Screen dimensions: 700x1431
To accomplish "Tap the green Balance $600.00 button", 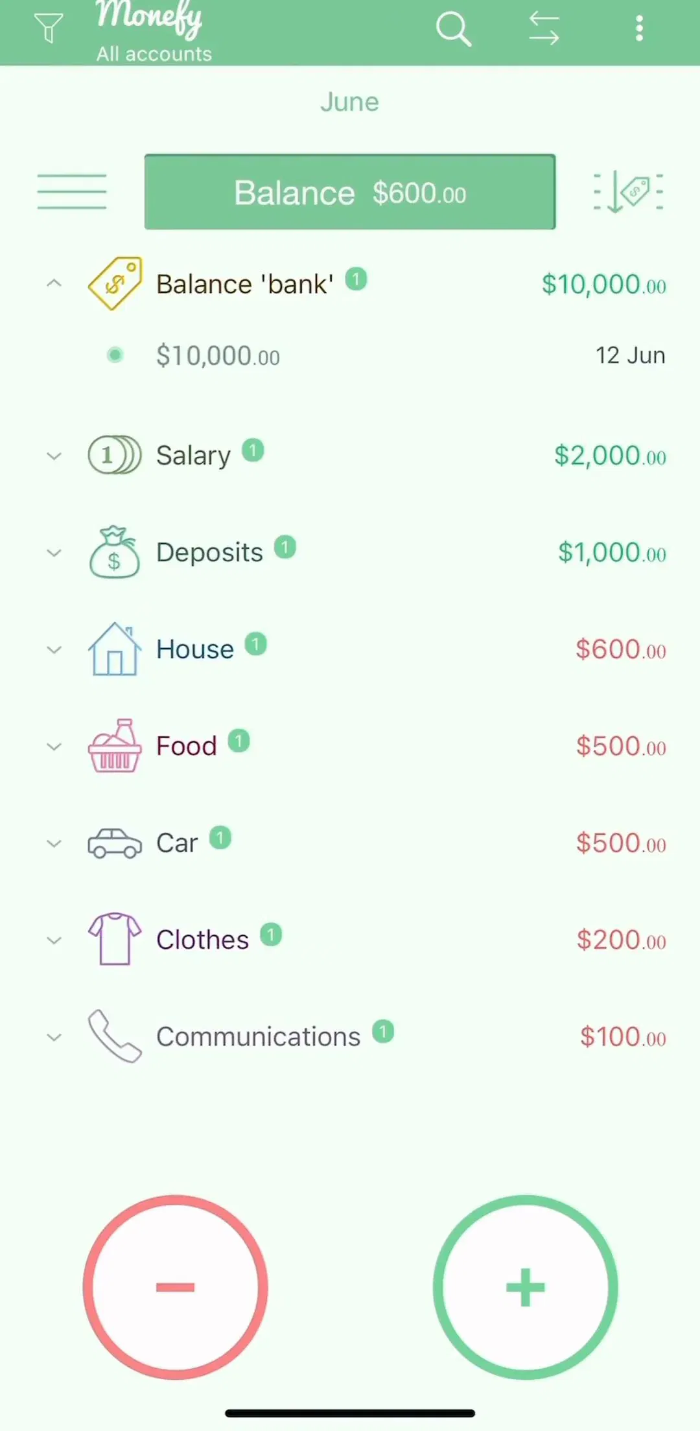I will pyautogui.click(x=350, y=192).
